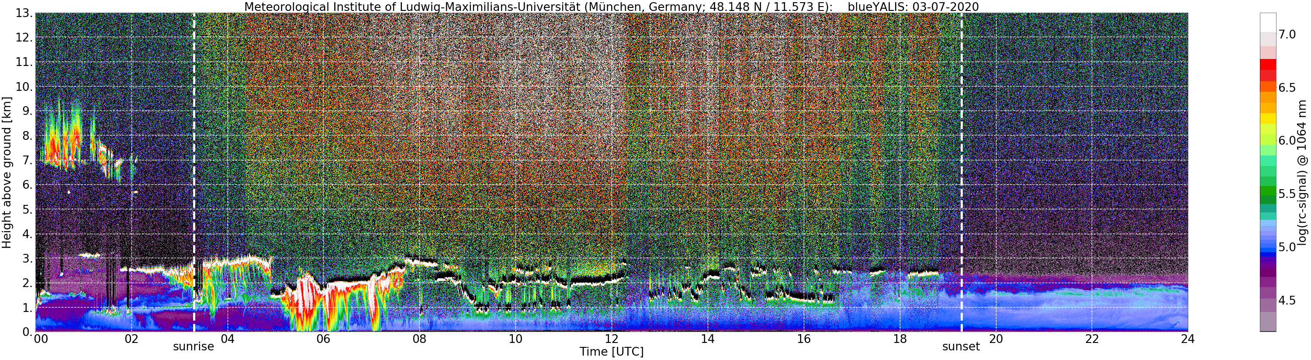This screenshot has height=360, width=1311.
Task: Click the white swatch at the colorbar top
Action: pyautogui.click(x=1268, y=22)
